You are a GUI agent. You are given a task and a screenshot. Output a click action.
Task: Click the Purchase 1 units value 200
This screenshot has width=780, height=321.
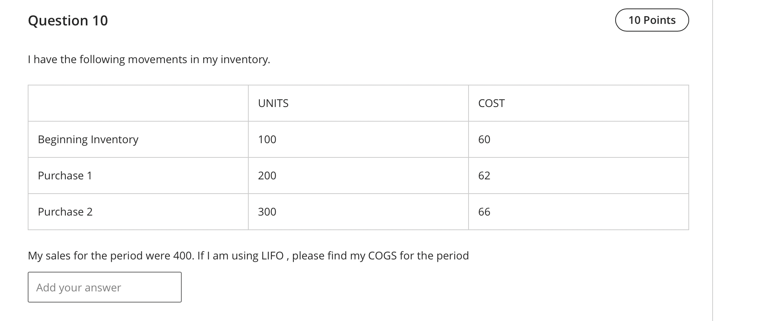(267, 176)
